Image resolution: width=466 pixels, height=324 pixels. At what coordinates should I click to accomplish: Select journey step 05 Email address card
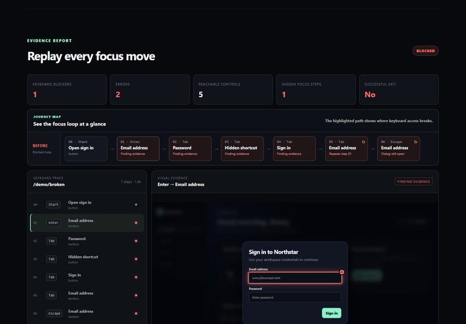(x=346, y=149)
